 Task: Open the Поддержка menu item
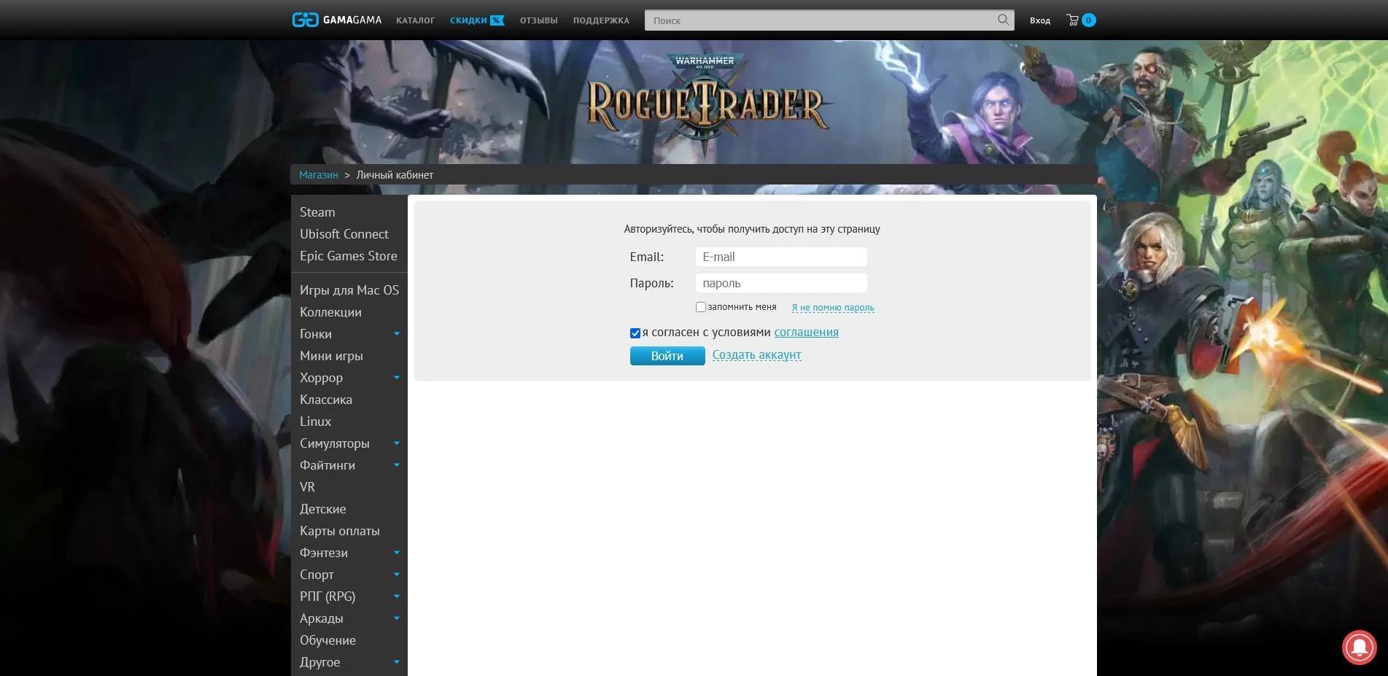[x=601, y=20]
